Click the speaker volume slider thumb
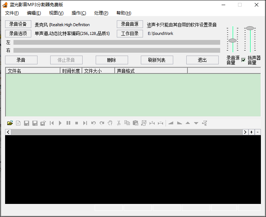This screenshot has height=217, width=266. (x=250, y=28)
